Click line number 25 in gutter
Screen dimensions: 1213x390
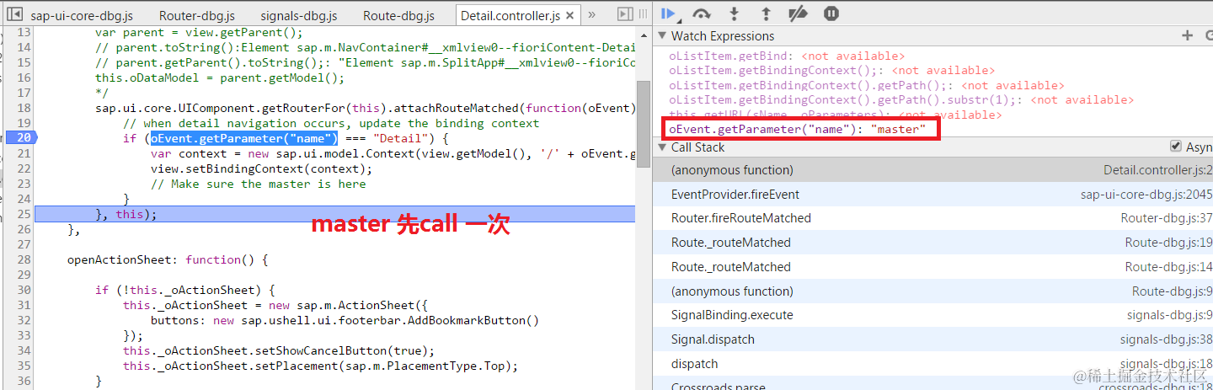(x=24, y=214)
